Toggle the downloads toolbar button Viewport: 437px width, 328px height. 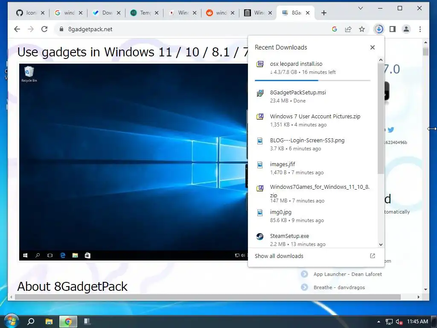click(379, 29)
